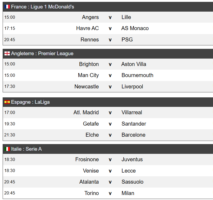The image size is (213, 200).
Task: Open the France : Ligue 1 McDonald's header
Action: click(108, 7)
